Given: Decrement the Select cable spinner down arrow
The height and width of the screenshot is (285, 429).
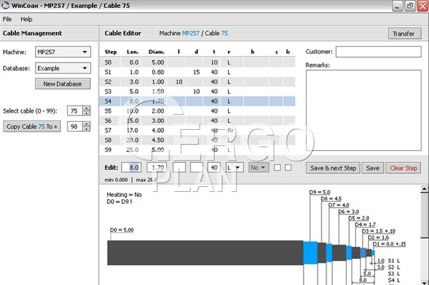Looking at the screenshot, I should (86, 113).
